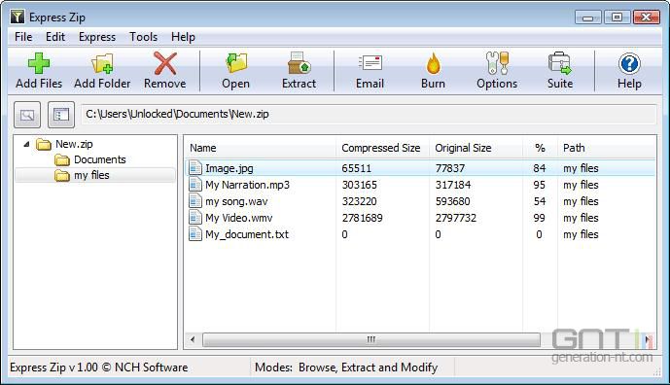
Task: Click status bar Modes: Browse, Extract and Modify
Action: pyautogui.click(x=346, y=367)
